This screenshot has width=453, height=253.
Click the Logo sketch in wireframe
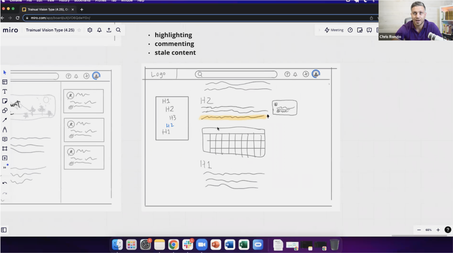pyautogui.click(x=158, y=75)
